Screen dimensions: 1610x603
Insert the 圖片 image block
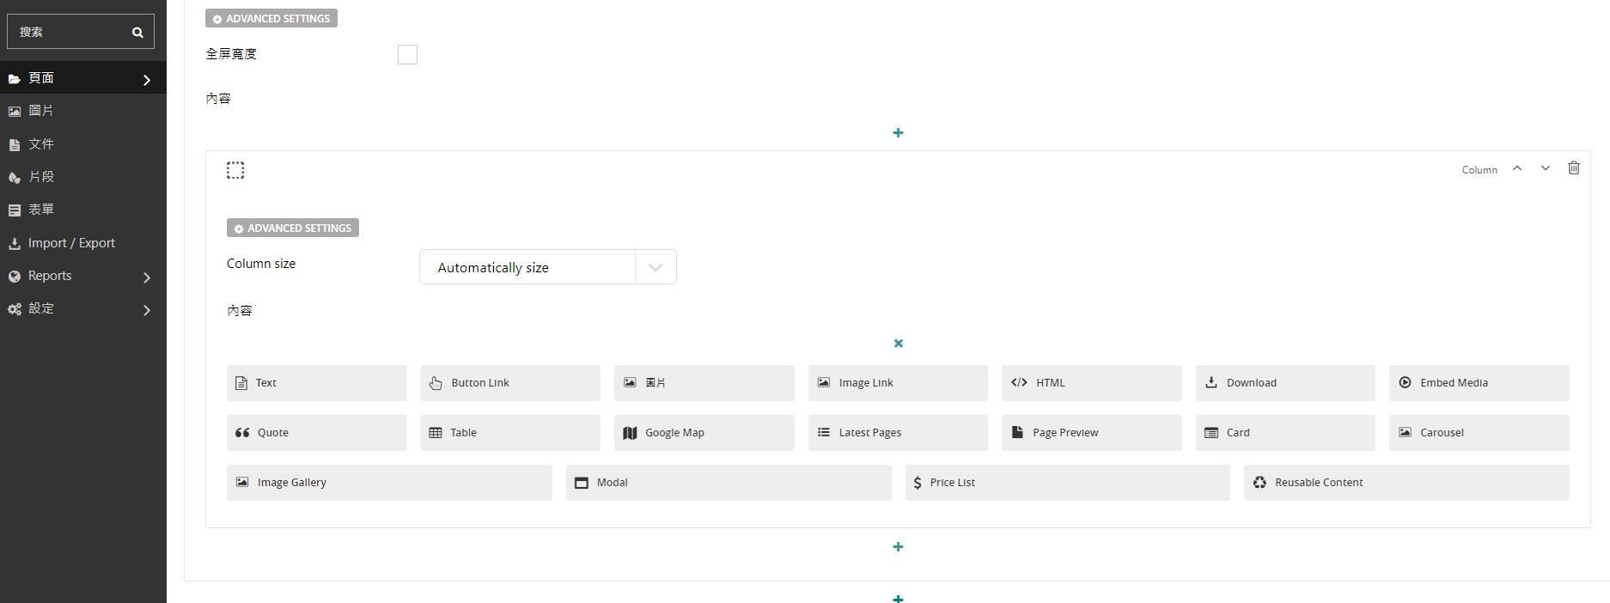tap(704, 383)
